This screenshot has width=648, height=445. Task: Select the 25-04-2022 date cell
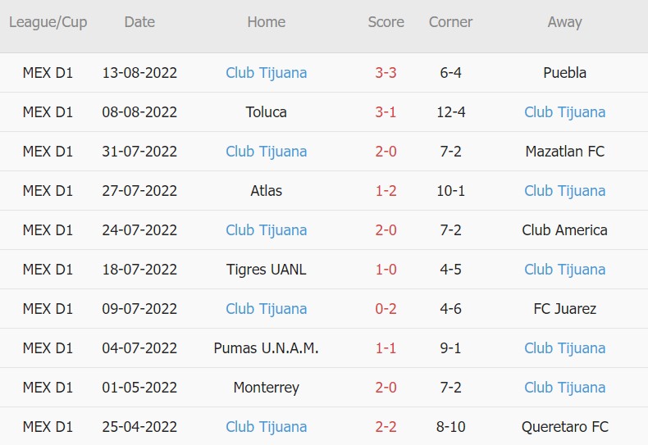click(x=139, y=427)
